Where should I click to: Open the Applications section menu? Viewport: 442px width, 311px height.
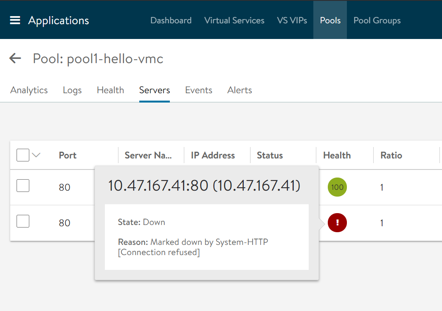[59, 20]
